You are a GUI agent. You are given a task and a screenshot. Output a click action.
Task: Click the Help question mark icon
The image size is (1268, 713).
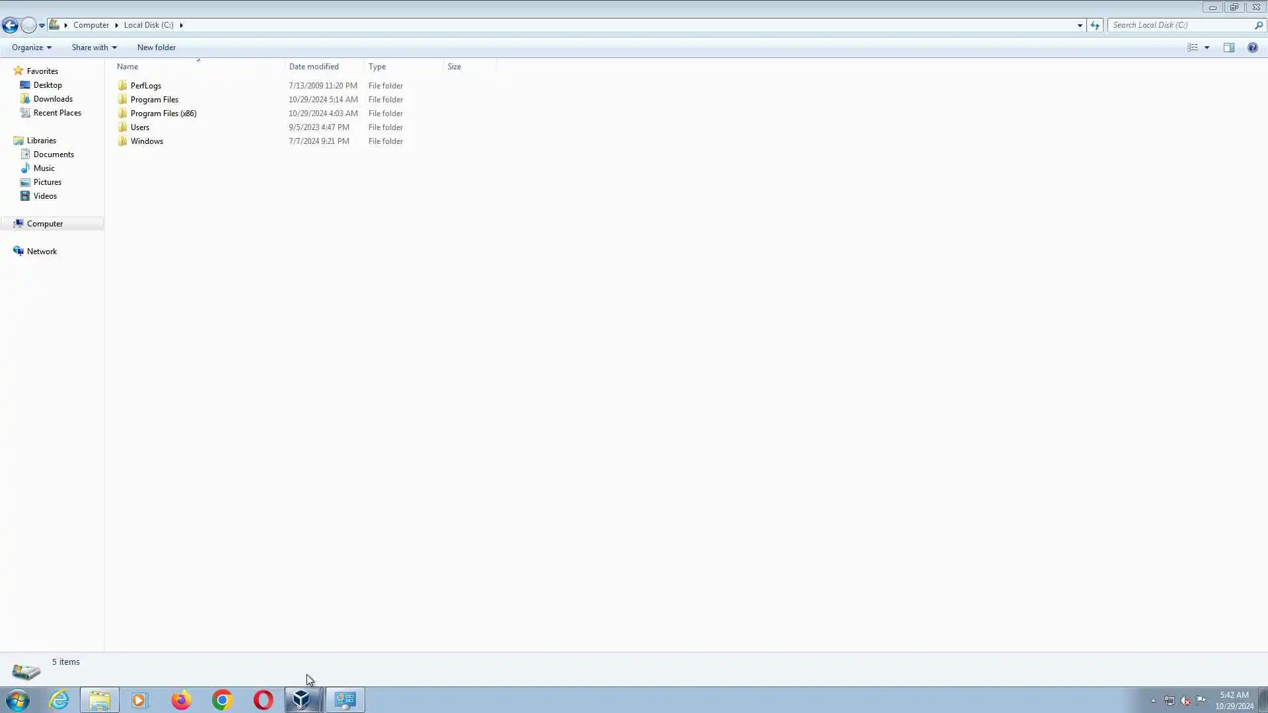[1252, 48]
